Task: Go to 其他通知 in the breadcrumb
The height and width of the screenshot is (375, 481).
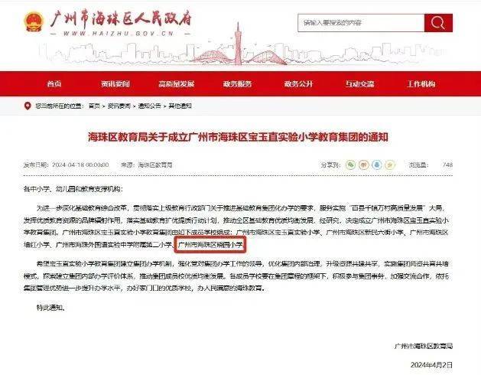Action: coord(180,106)
